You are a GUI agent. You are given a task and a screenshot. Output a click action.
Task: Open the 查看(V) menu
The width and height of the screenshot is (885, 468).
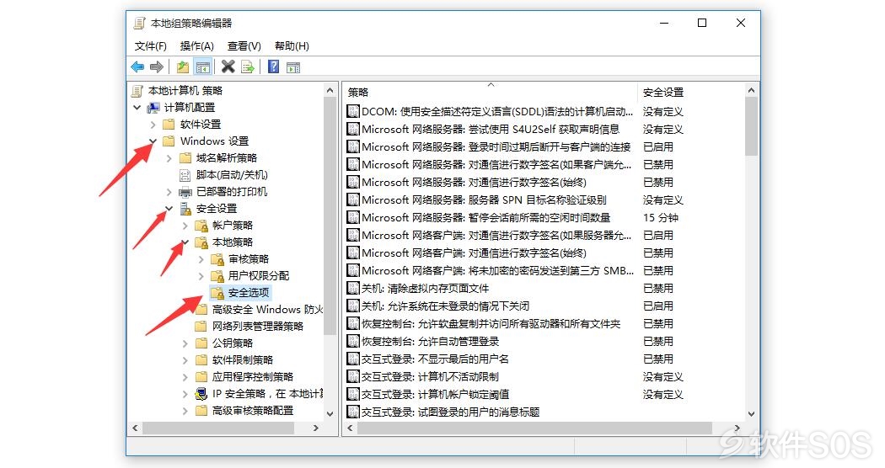tap(244, 46)
